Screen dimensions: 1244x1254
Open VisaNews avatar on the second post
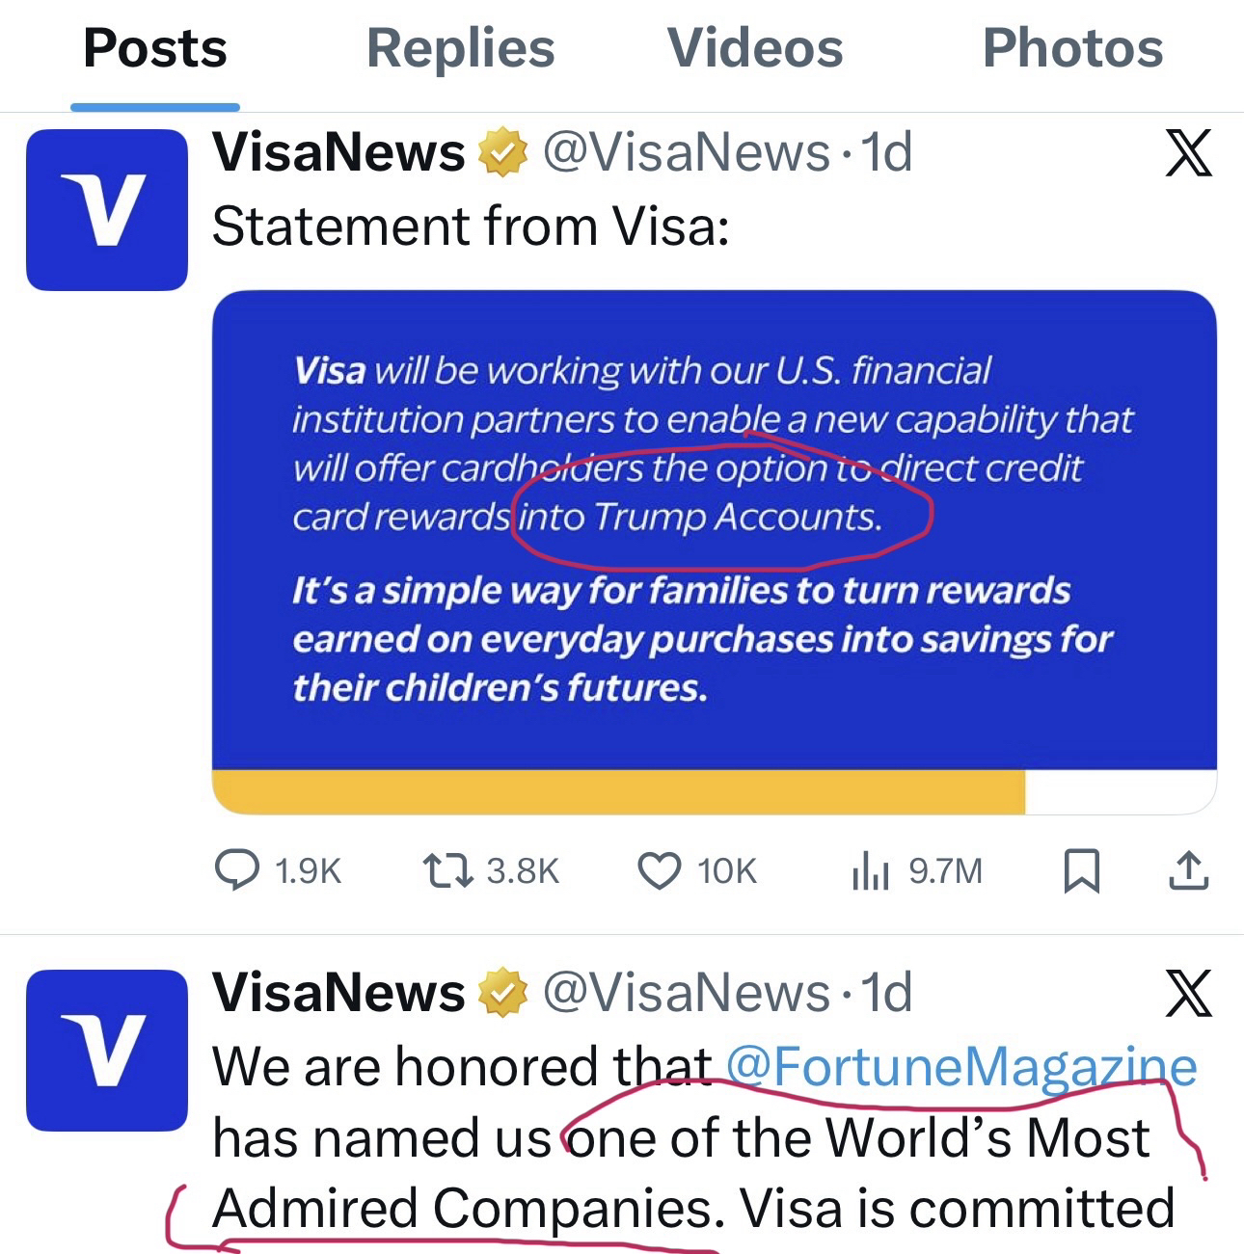coord(107,1050)
